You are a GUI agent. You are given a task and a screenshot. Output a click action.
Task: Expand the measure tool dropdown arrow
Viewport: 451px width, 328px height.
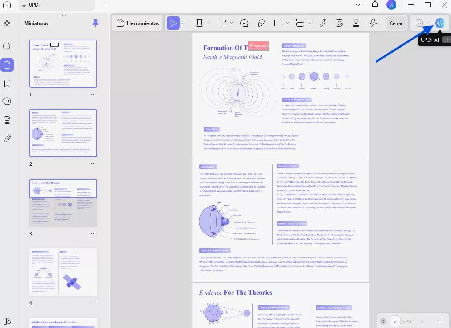[310, 23]
